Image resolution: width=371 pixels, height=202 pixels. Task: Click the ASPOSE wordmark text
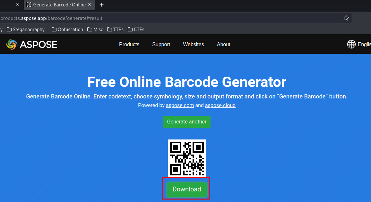pyautogui.click(x=39, y=45)
